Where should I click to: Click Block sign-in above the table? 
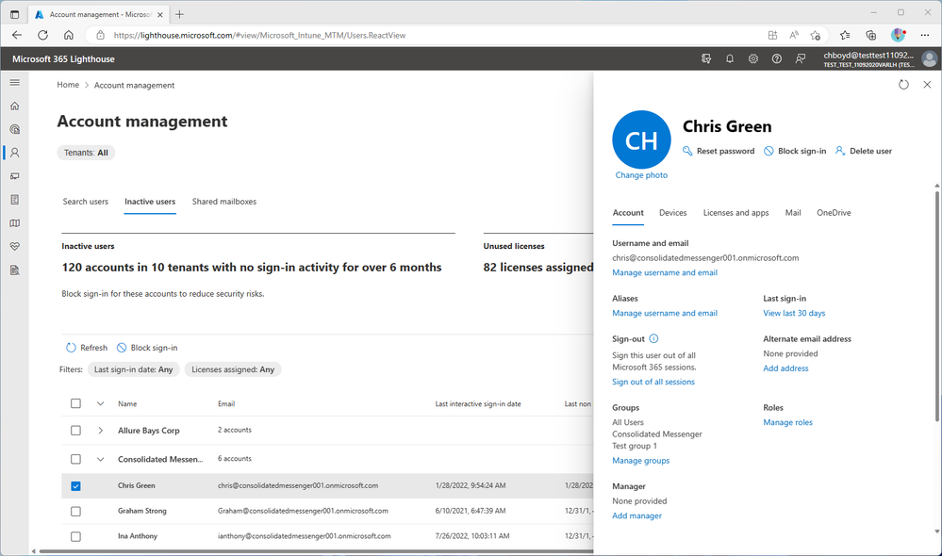tap(147, 348)
